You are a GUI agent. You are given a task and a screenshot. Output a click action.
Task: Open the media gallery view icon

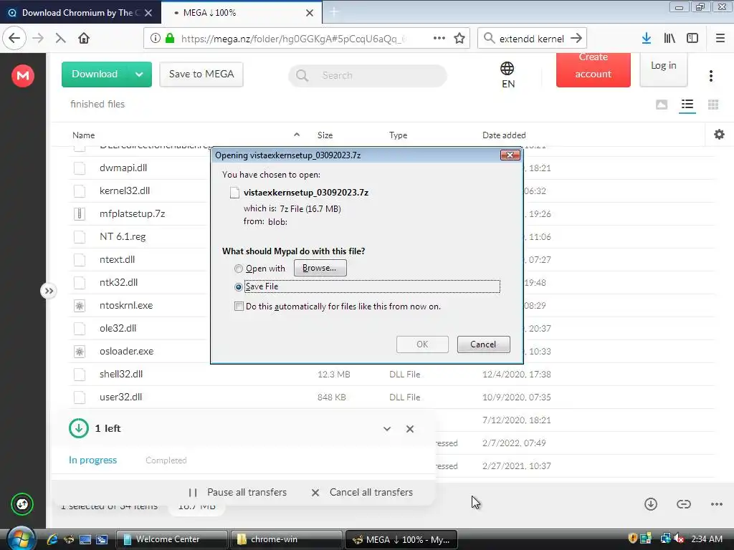pos(662,105)
